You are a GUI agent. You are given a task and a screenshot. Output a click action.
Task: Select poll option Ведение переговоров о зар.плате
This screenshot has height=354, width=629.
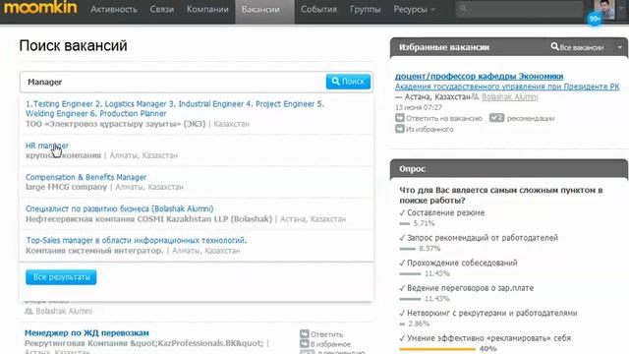(467, 288)
